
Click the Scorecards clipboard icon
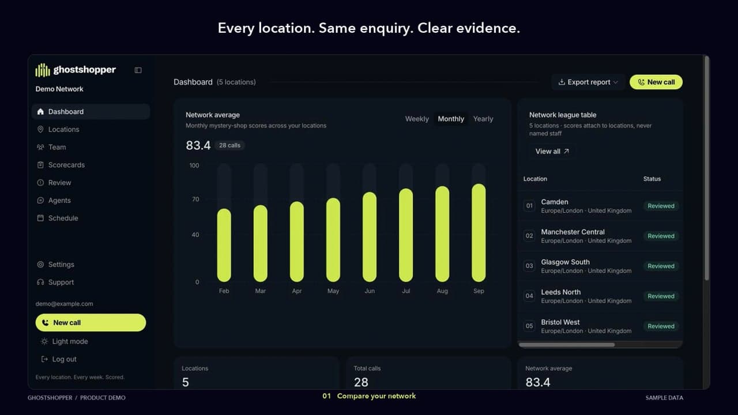click(x=40, y=165)
